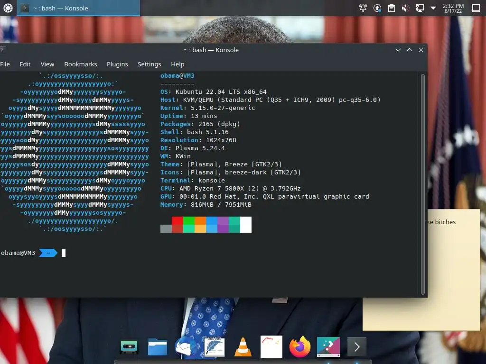This screenshot has width=486, height=364.
Task: Open the wired network tray icon
Action: point(420,8)
